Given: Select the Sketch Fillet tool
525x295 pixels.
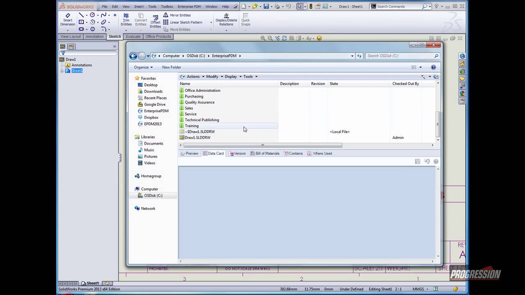Looking at the screenshot, I should pos(103,29).
